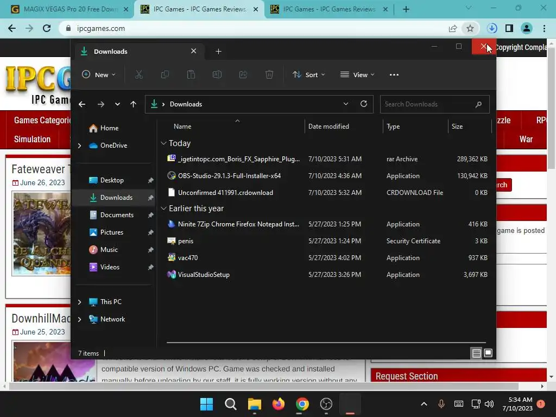The height and width of the screenshot is (417, 556).
Task: Open the New item dropdown
Action: (99, 75)
